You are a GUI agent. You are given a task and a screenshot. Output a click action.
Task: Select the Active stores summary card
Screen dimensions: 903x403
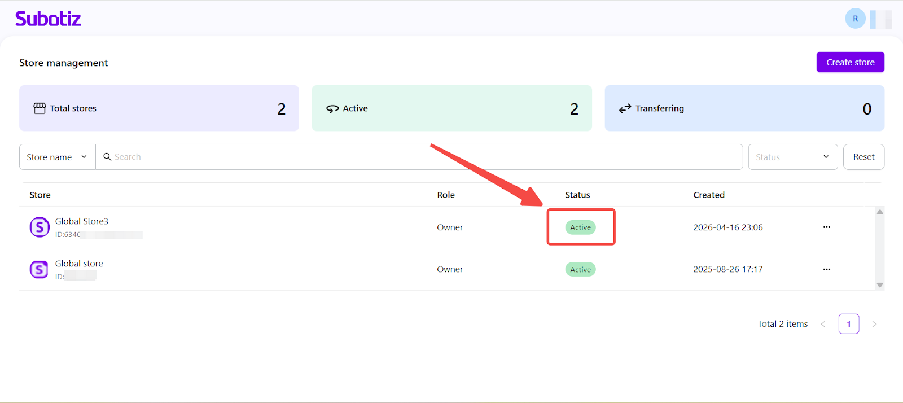point(451,108)
